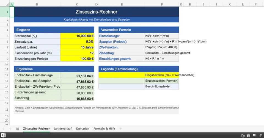Click the overlapping windows icon

(x=261, y=135)
